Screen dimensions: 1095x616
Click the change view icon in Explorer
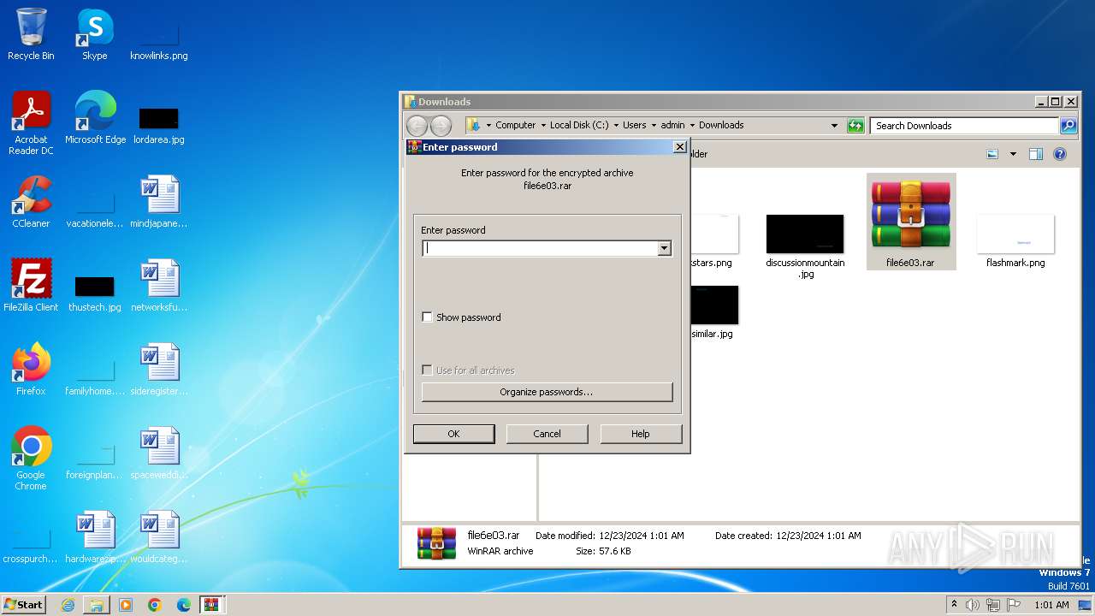coord(992,154)
